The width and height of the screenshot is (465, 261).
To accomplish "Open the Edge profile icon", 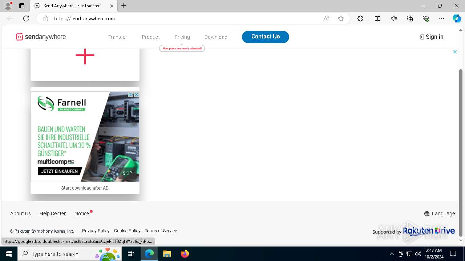I will coord(8,6).
